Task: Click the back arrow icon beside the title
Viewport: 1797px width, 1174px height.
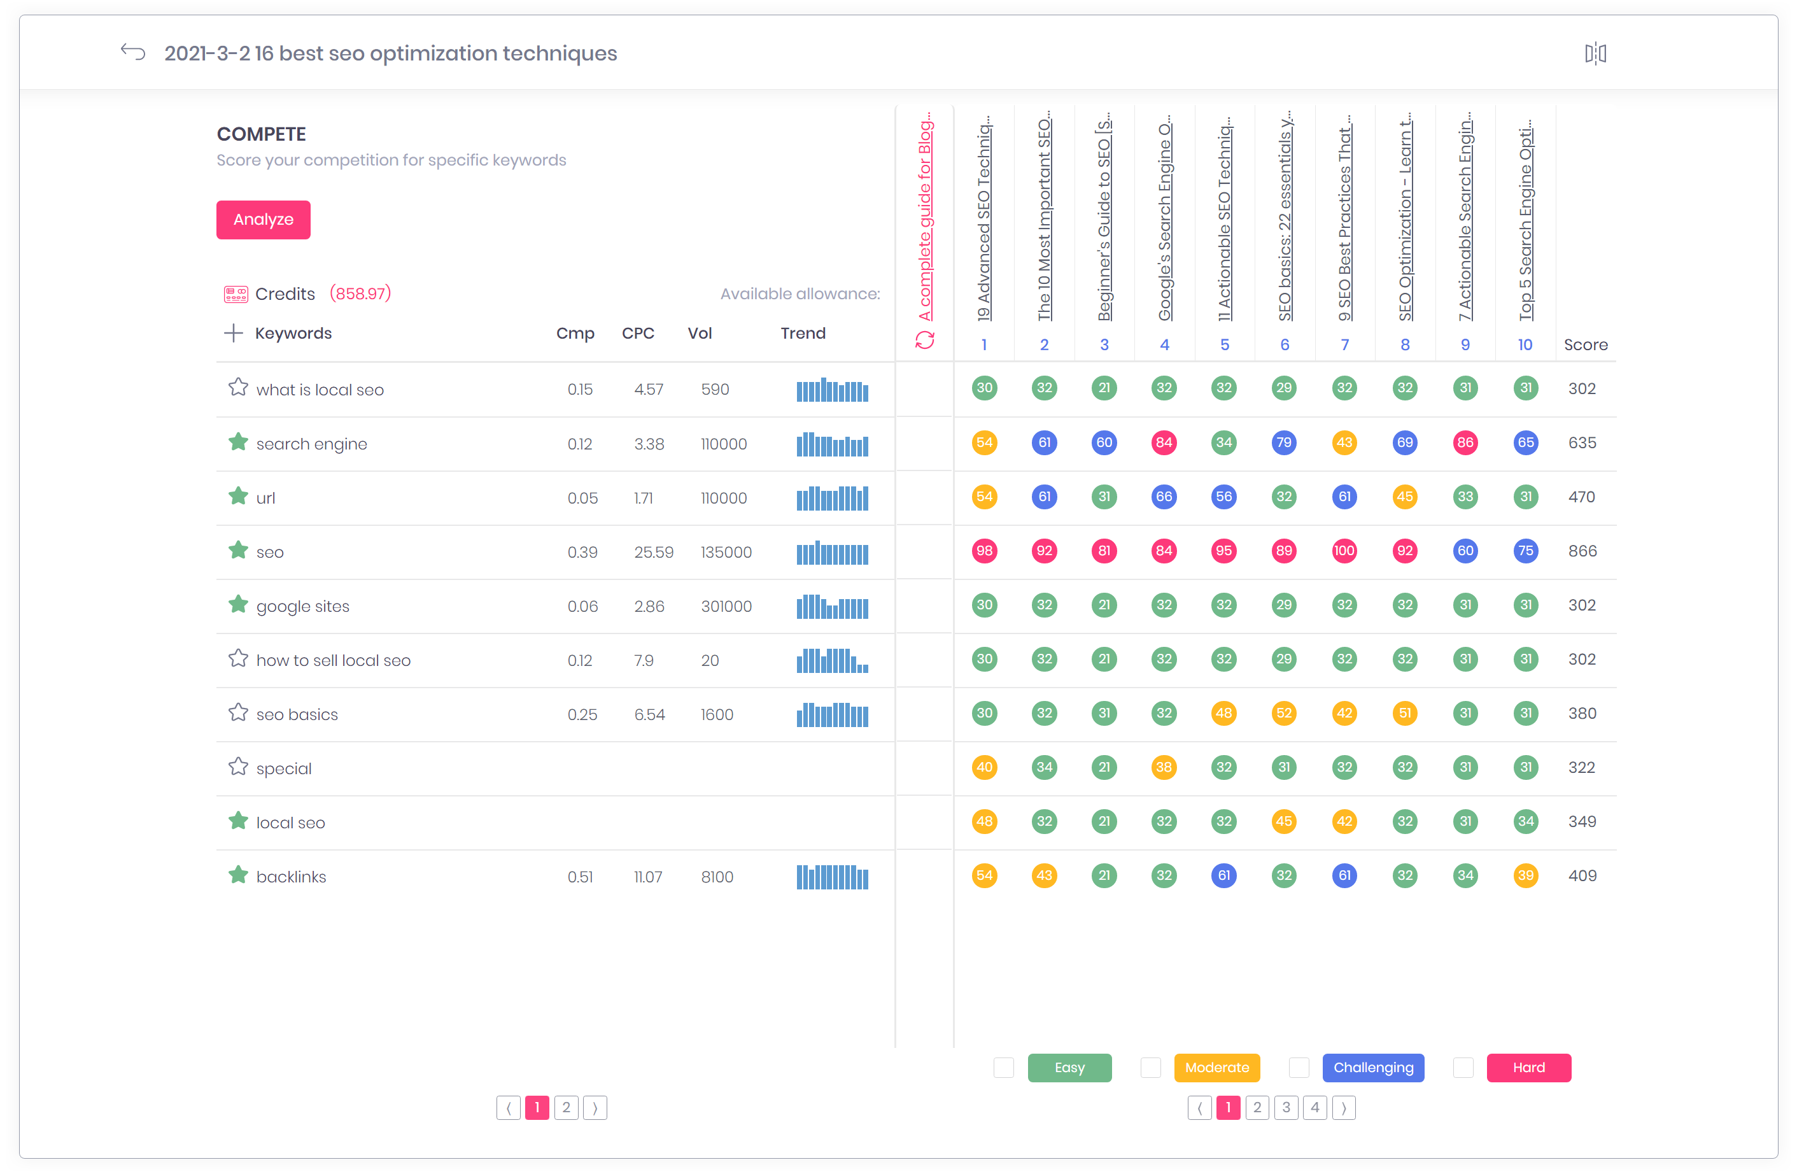Action: [133, 52]
